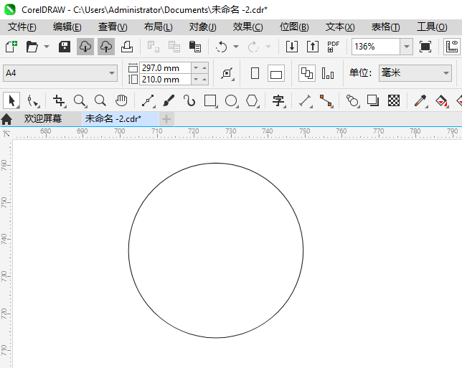Open the Redo history dropdown
This screenshot has width=462, height=368.
tap(268, 47)
